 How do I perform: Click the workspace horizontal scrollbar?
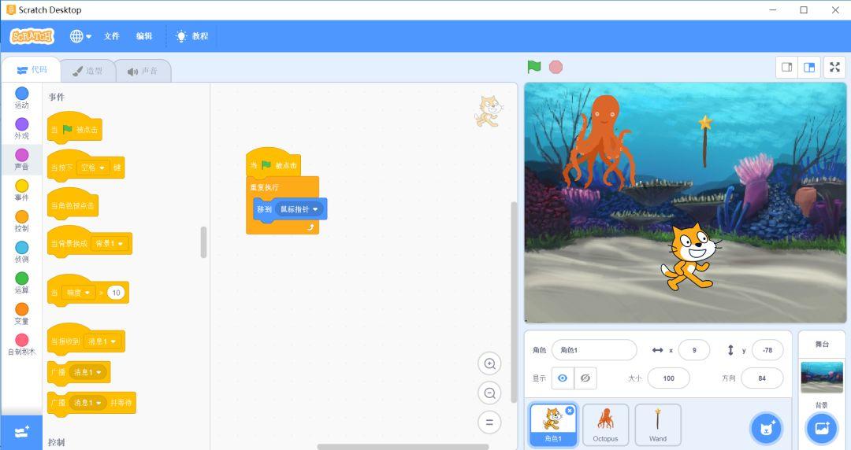(403, 448)
